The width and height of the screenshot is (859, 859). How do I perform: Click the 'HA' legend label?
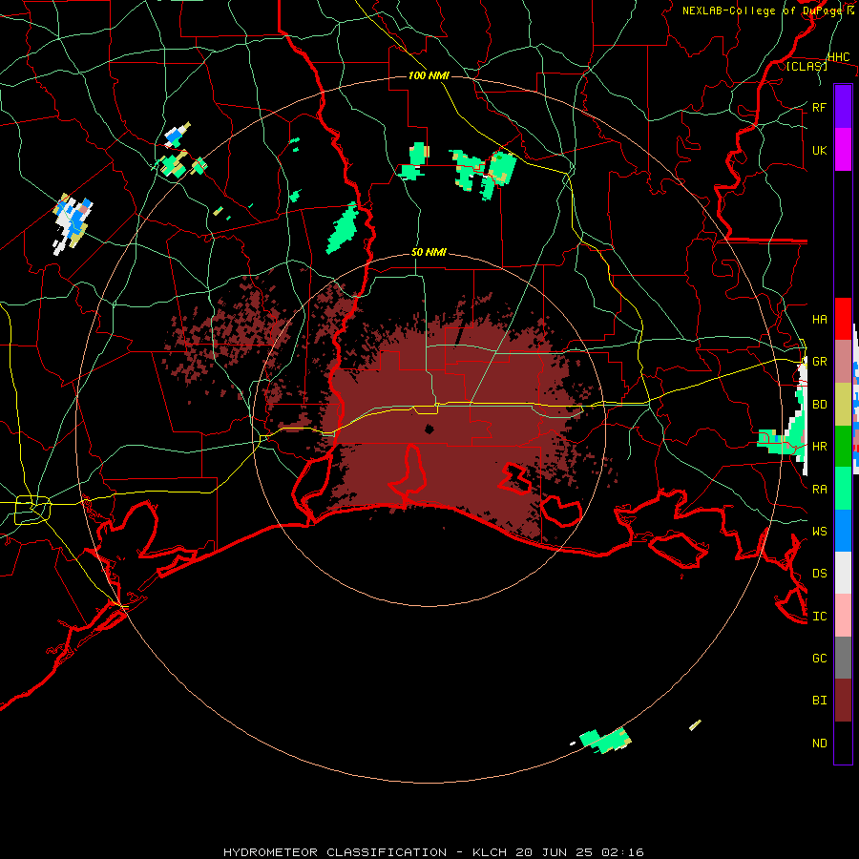(x=820, y=319)
